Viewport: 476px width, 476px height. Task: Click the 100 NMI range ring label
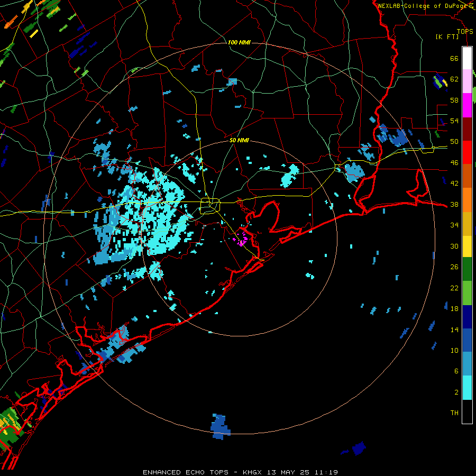pos(239,42)
